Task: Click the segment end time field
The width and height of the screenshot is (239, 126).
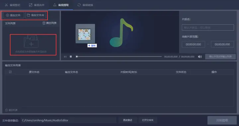Action: [222, 44]
